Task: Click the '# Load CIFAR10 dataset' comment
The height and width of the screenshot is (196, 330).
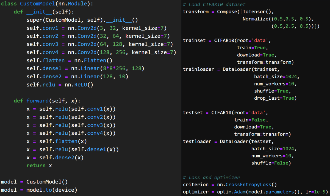Action: (214, 4)
